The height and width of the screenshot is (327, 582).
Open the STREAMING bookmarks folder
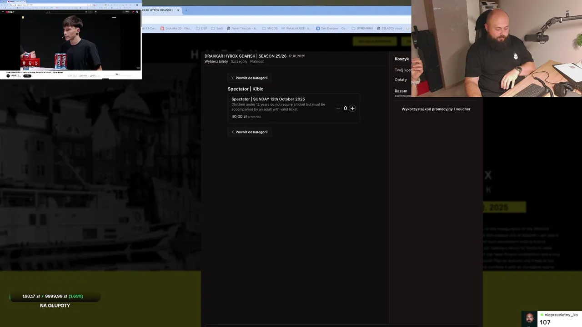pos(362,28)
